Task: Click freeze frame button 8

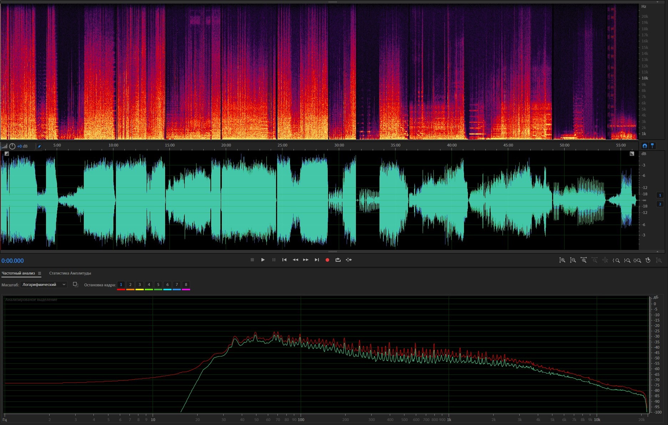Action: (186, 285)
